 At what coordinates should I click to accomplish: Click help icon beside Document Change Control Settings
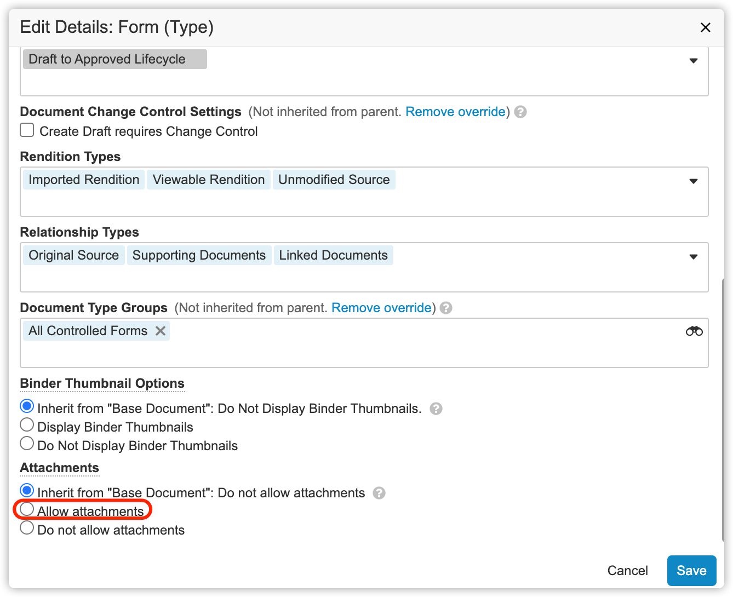coord(521,112)
